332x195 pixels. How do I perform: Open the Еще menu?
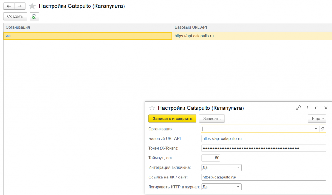317,119
